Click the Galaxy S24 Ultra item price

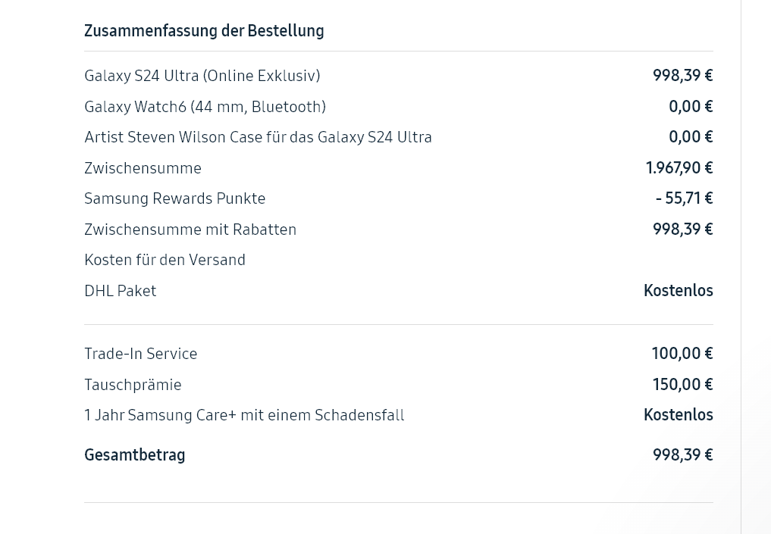[x=682, y=76]
